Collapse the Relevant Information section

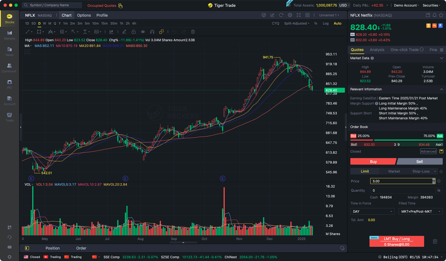(441, 89)
